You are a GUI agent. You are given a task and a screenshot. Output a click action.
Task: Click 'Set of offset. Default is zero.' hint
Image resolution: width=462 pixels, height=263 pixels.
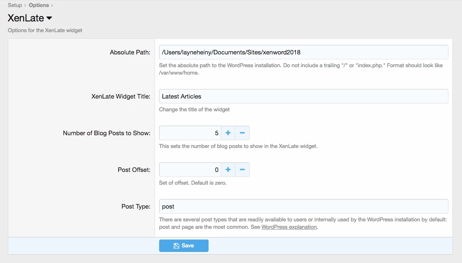pos(193,183)
